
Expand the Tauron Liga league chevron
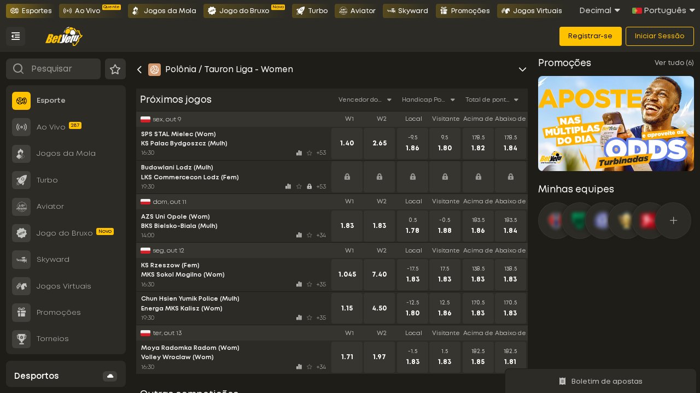pos(522,69)
